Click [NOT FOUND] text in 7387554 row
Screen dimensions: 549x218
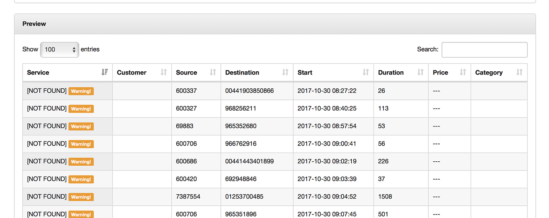47,197
